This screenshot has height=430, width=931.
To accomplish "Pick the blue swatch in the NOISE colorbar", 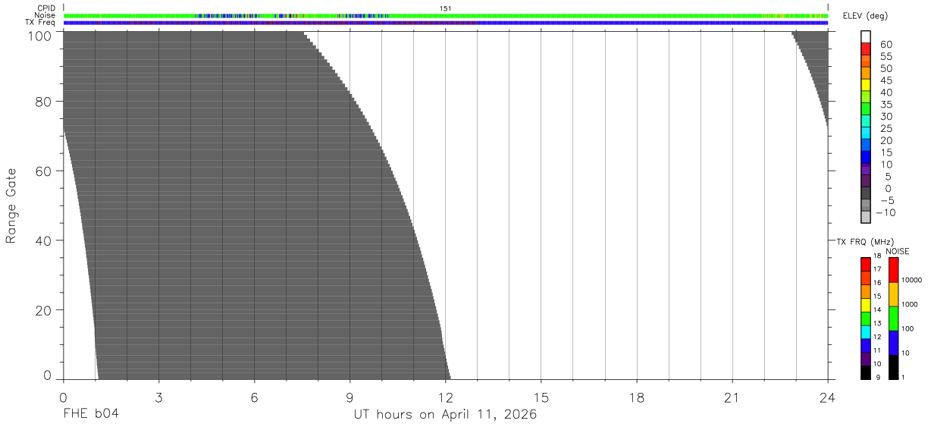I will pos(893,343).
